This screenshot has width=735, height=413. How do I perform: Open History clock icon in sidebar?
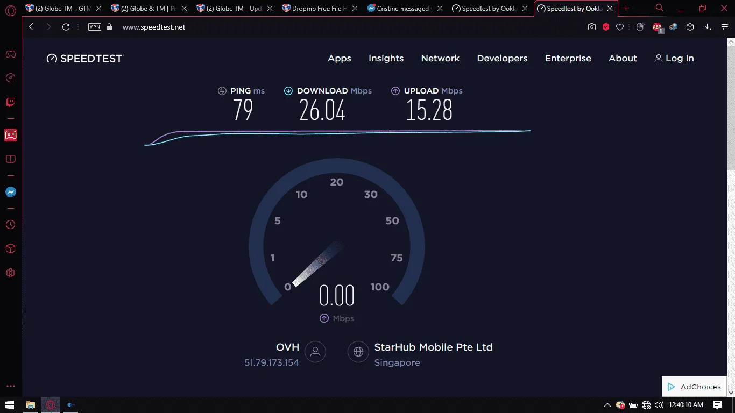(10, 225)
